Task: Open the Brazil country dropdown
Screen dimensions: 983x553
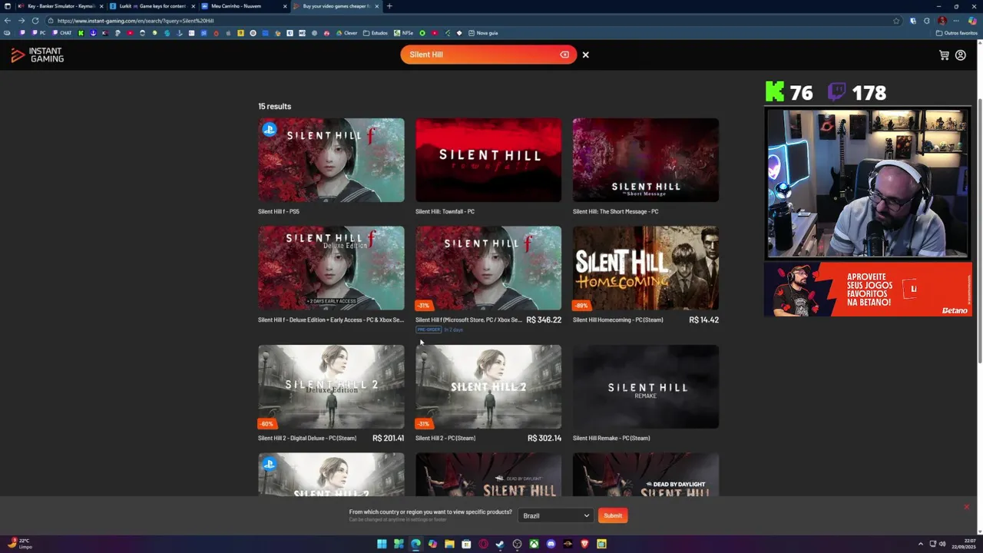Action: point(555,515)
